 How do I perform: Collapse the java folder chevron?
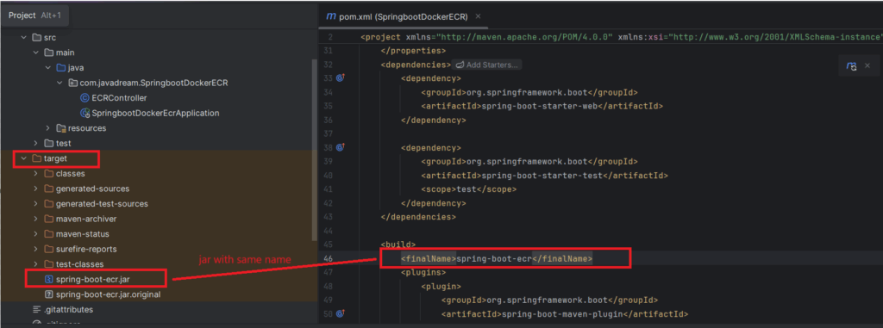[x=48, y=67]
